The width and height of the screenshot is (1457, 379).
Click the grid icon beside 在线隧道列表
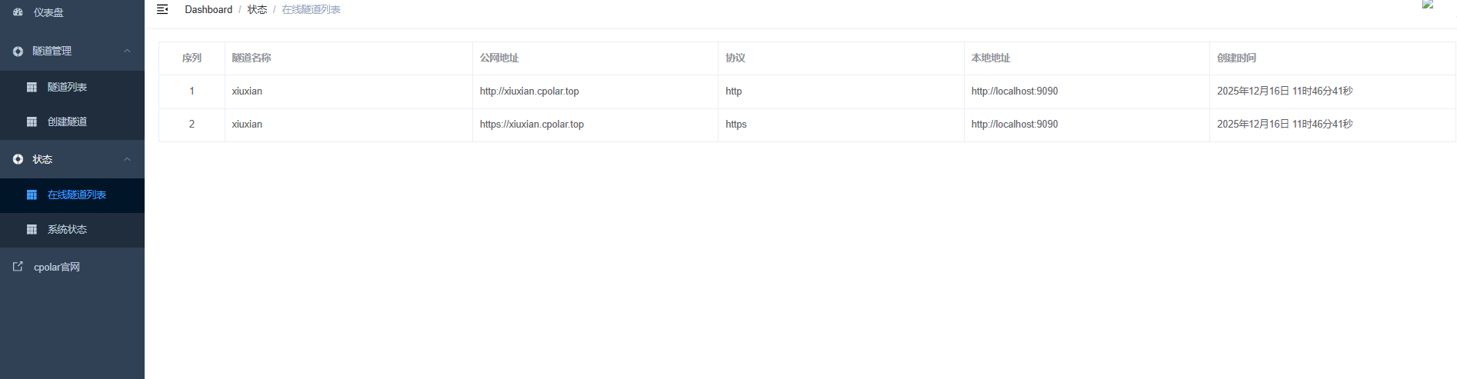click(32, 194)
